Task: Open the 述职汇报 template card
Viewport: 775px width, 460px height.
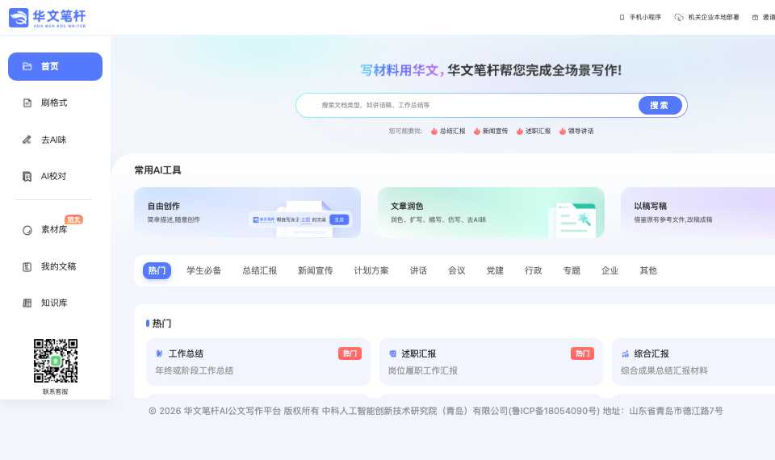Action: coord(491,362)
